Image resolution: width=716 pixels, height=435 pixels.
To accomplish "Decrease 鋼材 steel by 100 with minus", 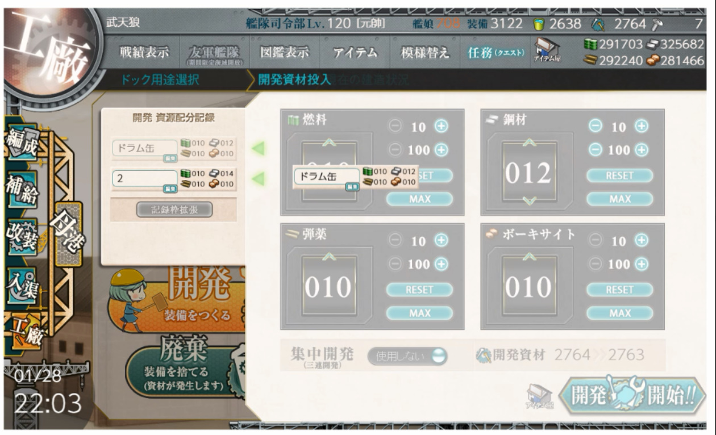I will pos(593,150).
